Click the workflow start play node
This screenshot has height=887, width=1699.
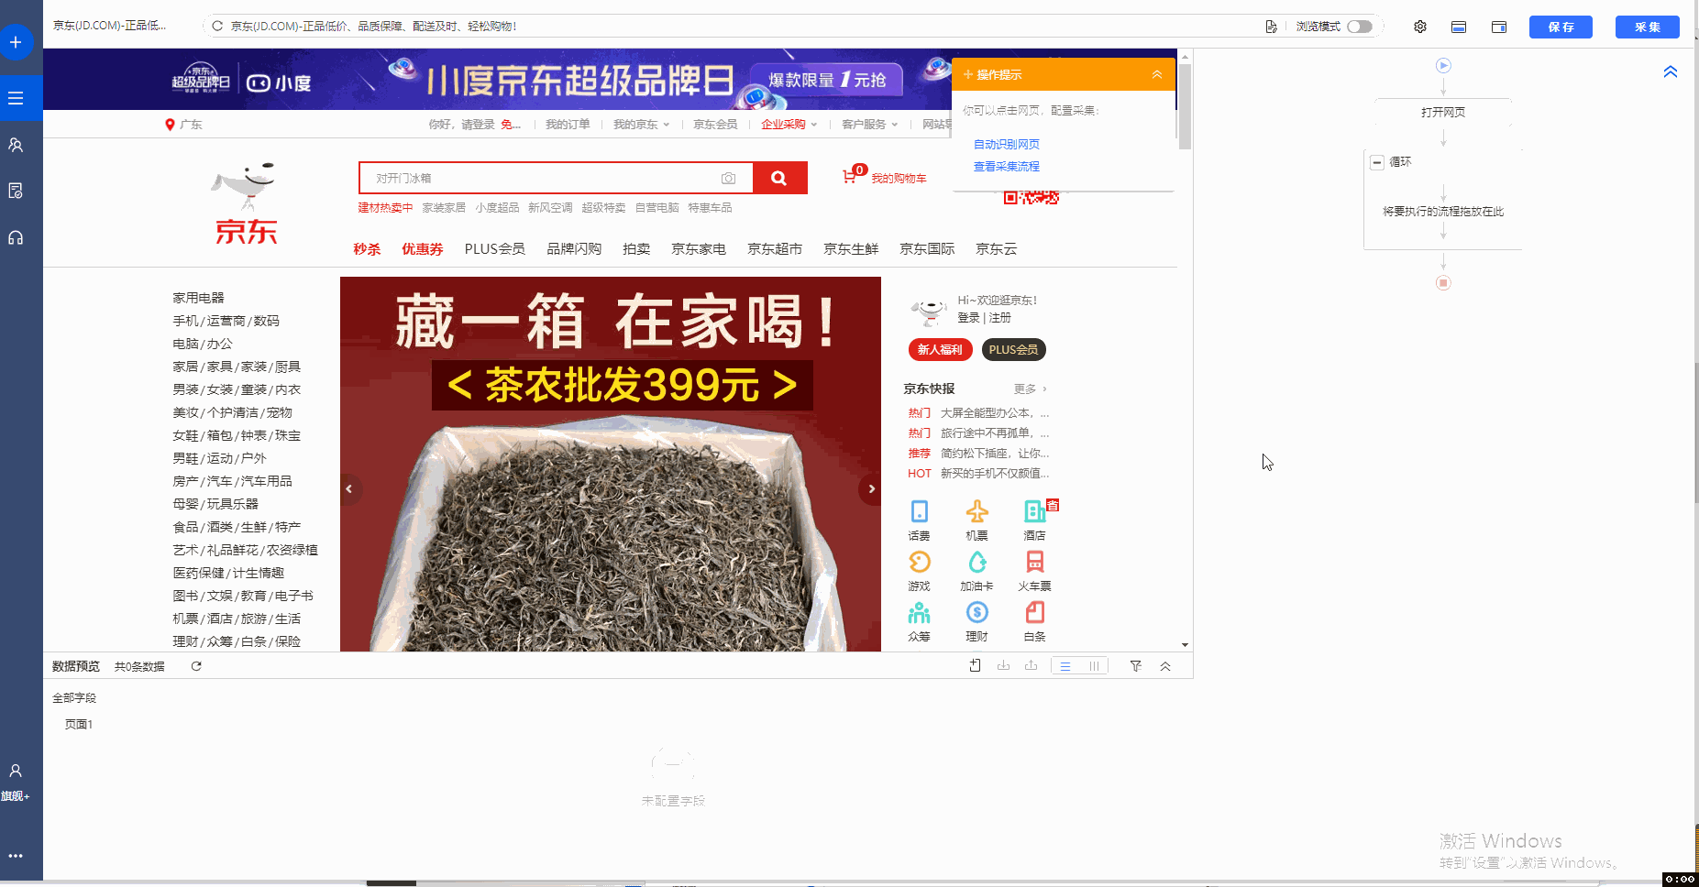coord(1443,65)
